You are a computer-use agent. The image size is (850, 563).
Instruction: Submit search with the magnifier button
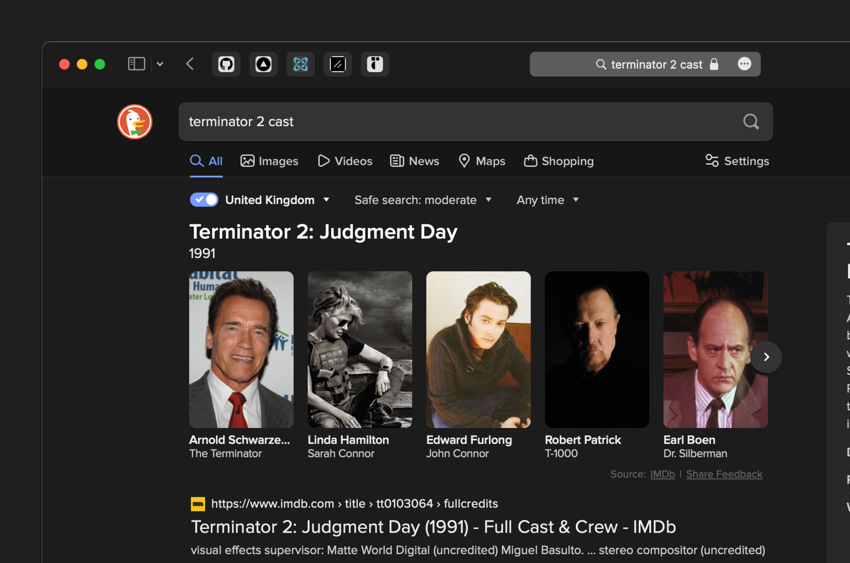coord(751,122)
